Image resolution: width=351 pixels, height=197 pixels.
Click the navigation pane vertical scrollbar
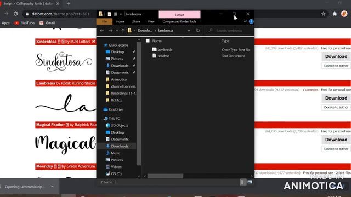click(x=139, y=104)
